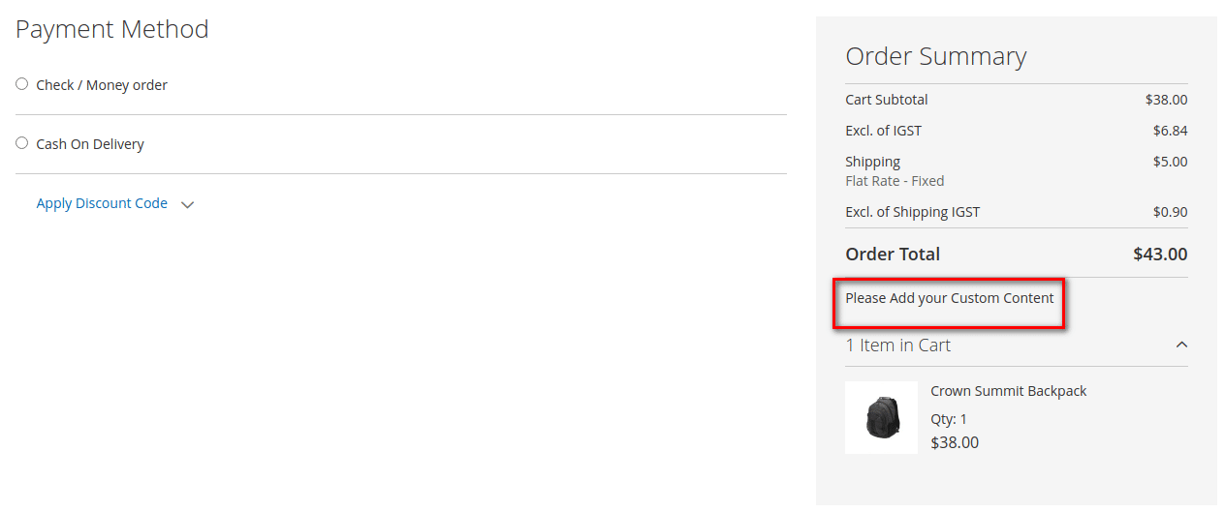Image resolution: width=1225 pixels, height=511 pixels.
Task: Open the Crown Summit Backpack thumbnail image
Action: (881, 417)
